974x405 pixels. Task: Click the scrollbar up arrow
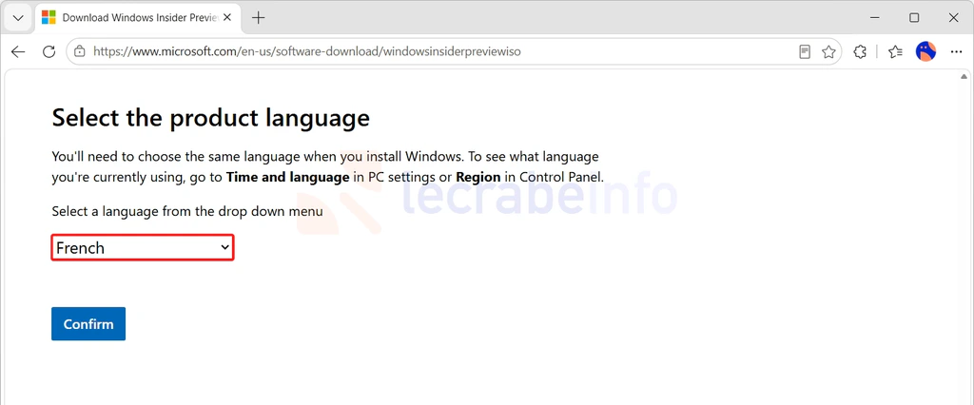[x=964, y=77]
